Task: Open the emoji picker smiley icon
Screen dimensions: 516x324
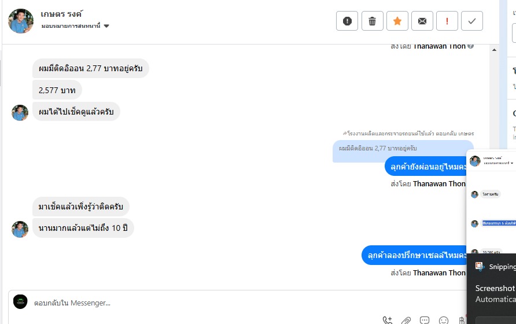Action: [444, 321]
